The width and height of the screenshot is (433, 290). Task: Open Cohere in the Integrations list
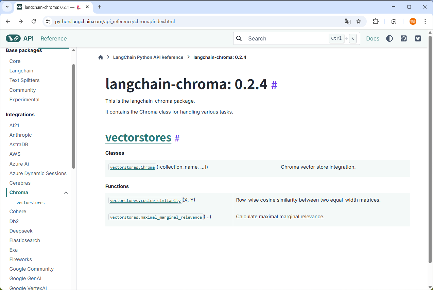pyautogui.click(x=18, y=212)
